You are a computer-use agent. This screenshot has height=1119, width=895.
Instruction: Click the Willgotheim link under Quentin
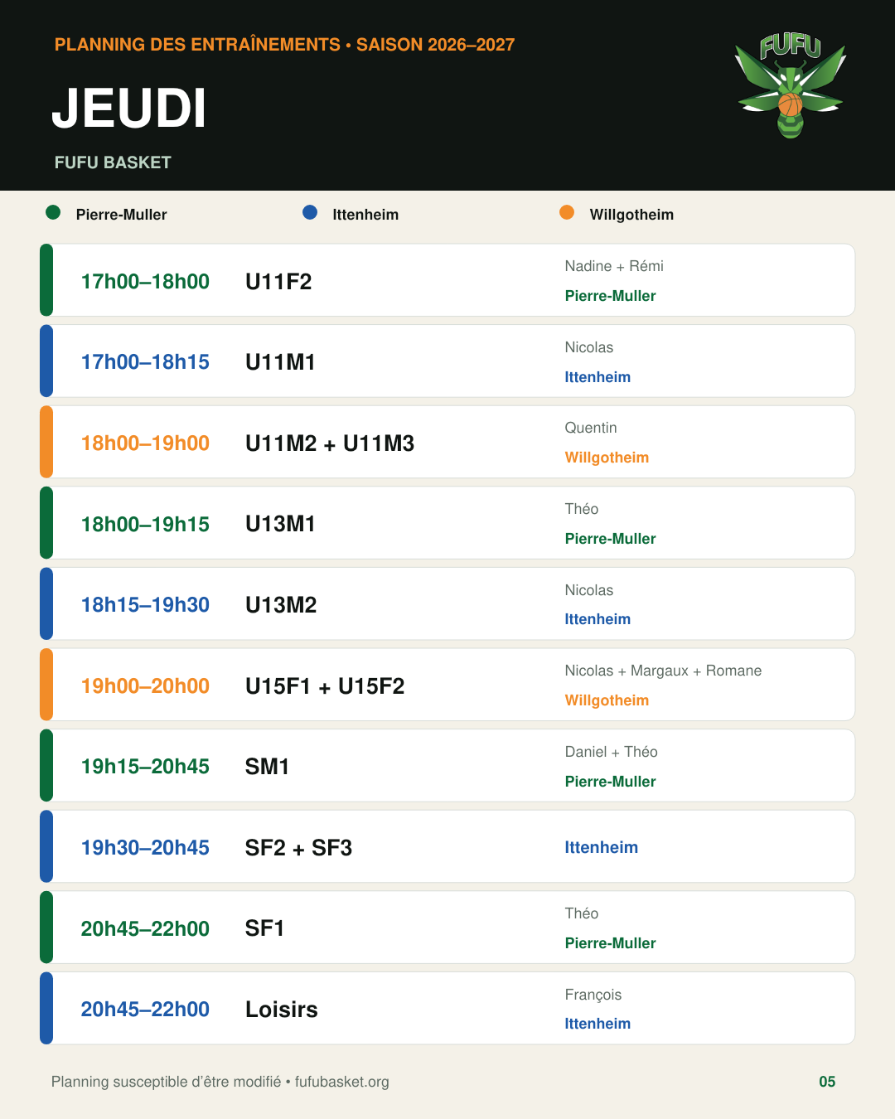(x=607, y=458)
